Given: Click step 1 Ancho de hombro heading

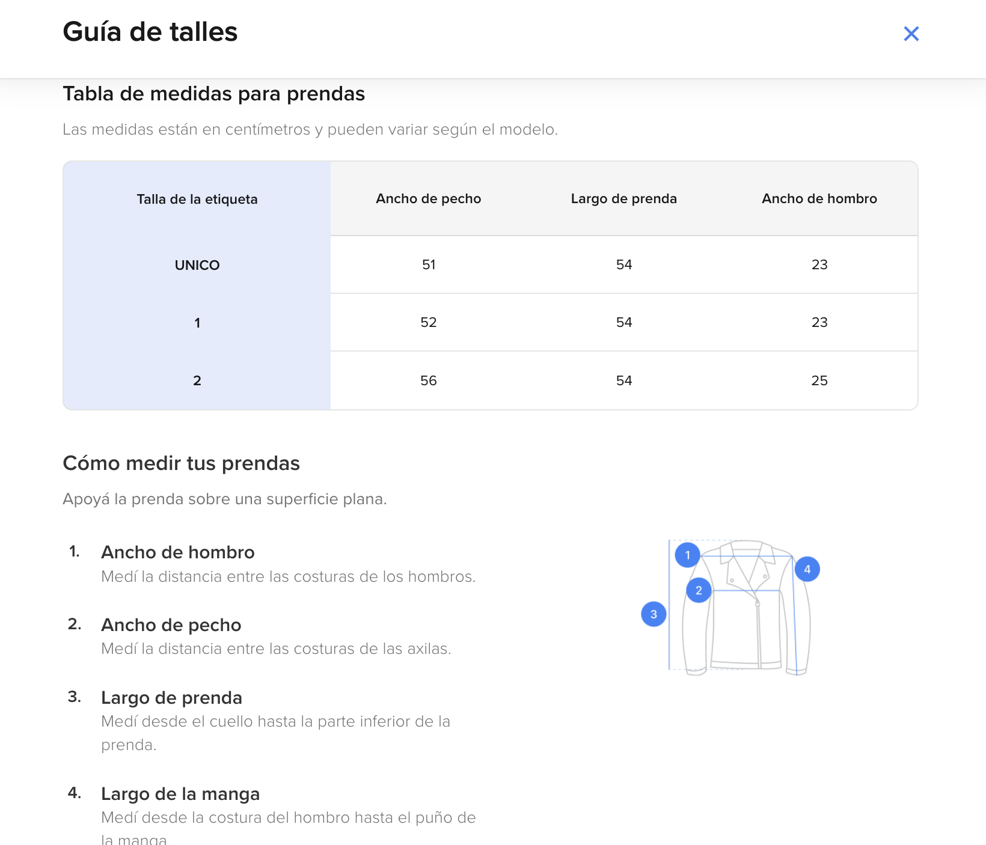Looking at the screenshot, I should pyautogui.click(x=178, y=552).
